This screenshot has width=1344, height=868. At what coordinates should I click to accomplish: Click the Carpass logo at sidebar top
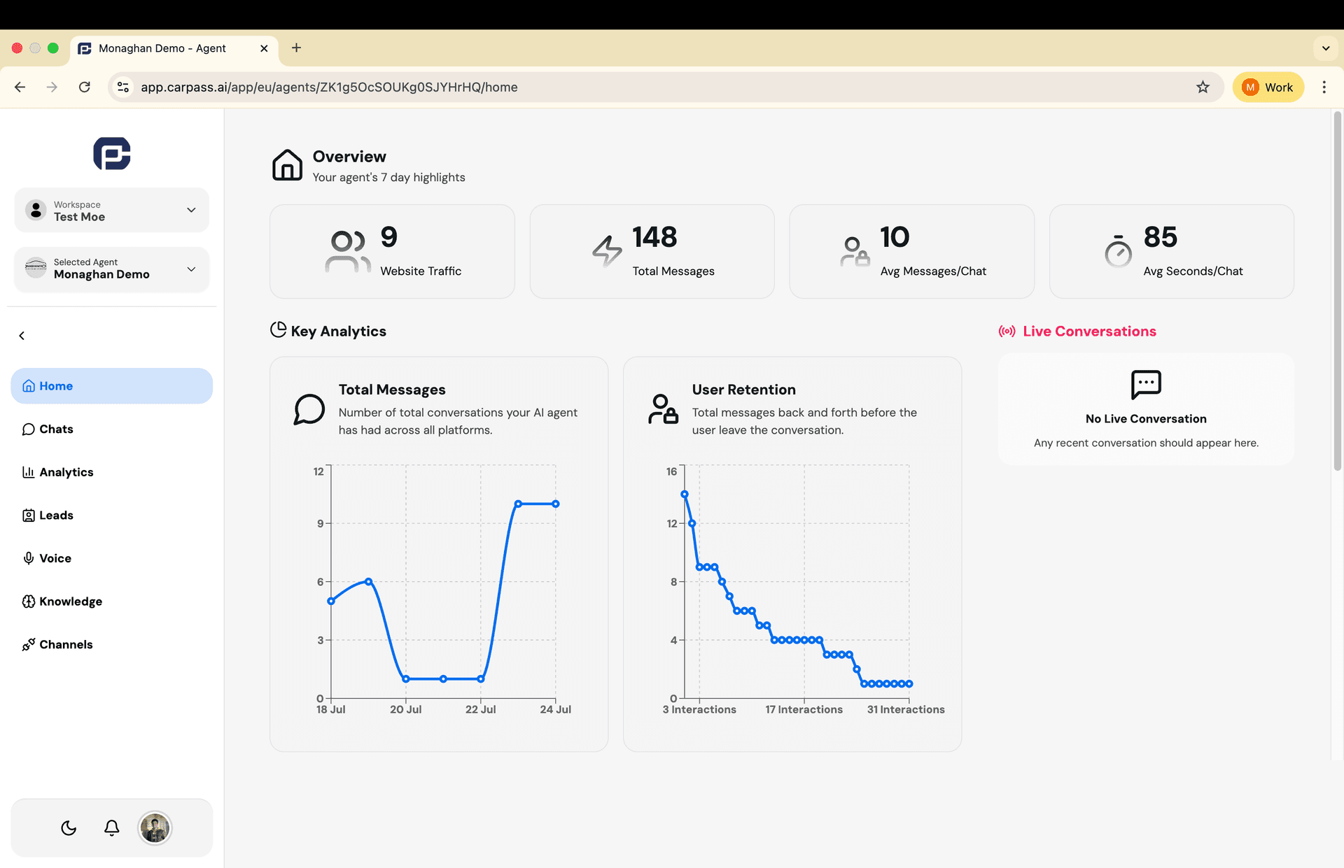click(111, 153)
